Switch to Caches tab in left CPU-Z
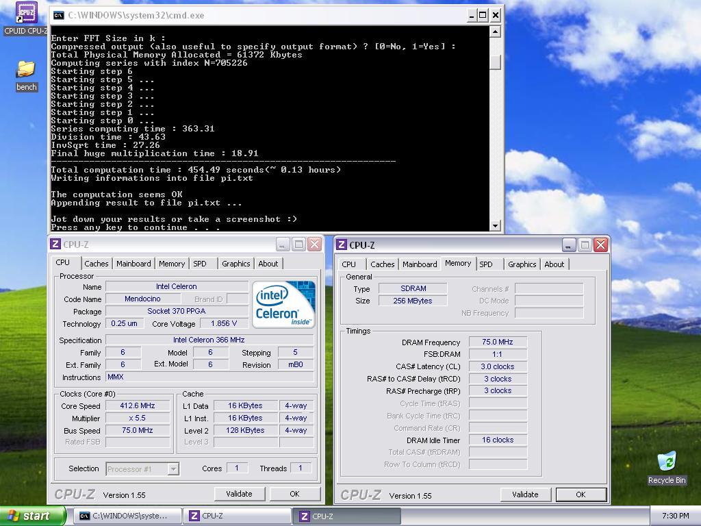The width and height of the screenshot is (701, 526). point(97,264)
